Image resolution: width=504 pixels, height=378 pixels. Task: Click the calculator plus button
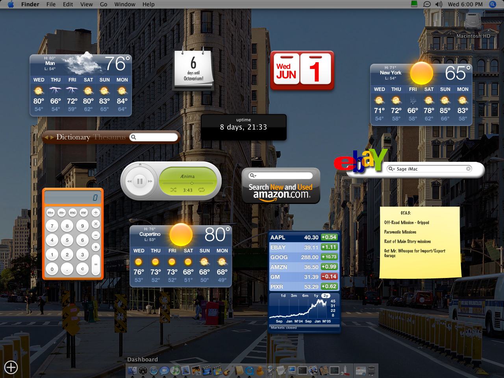pos(96,247)
